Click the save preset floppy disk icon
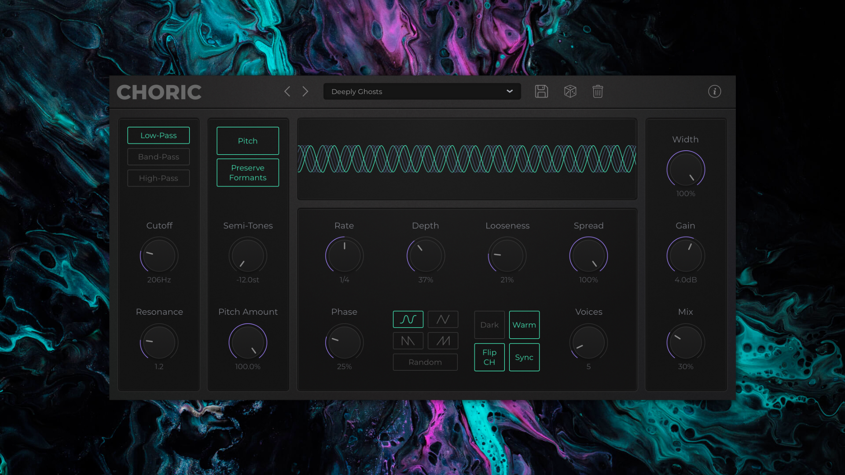This screenshot has width=845, height=475. coord(541,91)
